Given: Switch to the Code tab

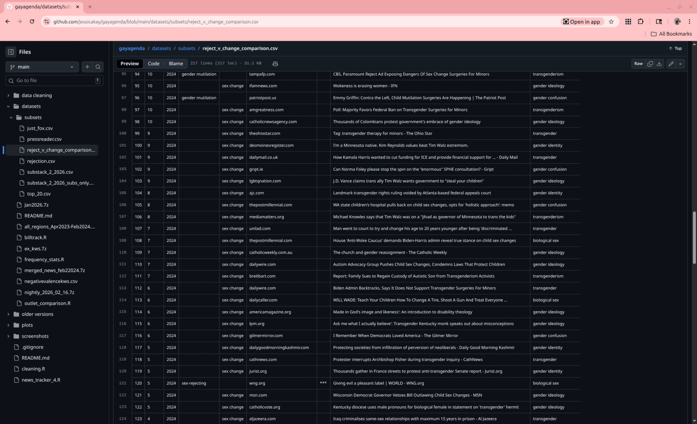Looking at the screenshot, I should (153, 63).
